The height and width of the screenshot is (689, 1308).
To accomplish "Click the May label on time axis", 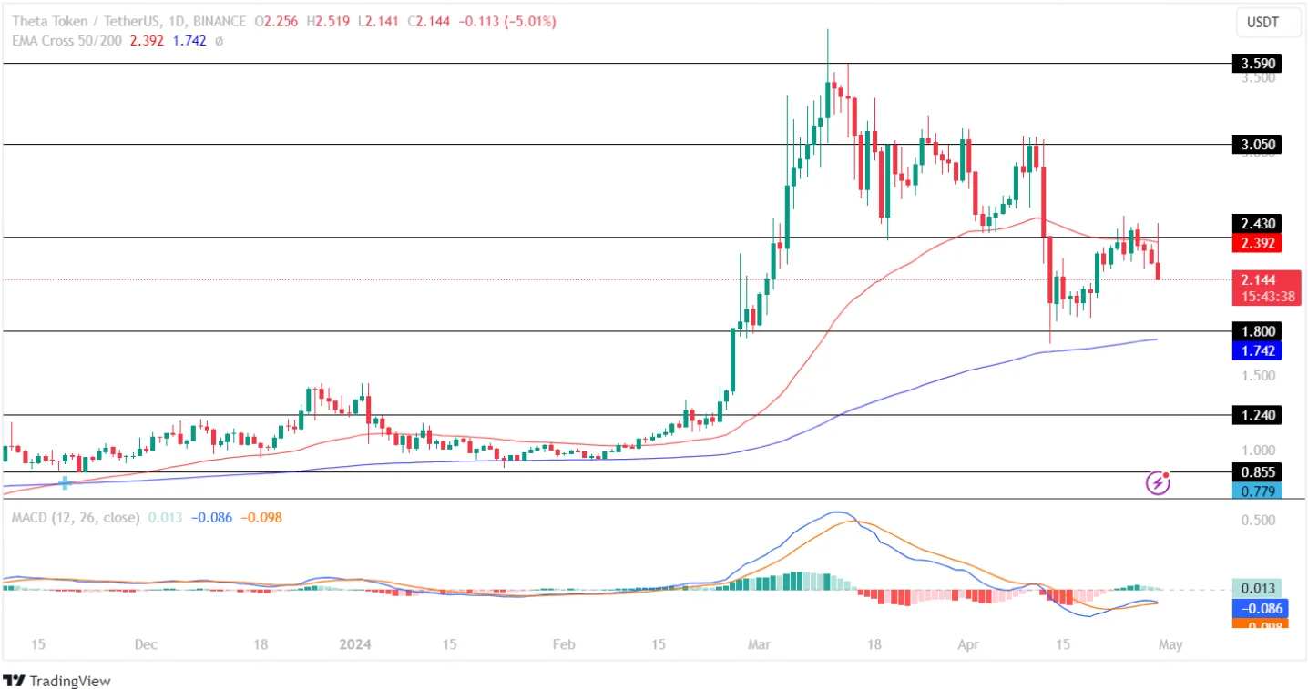I will pyautogui.click(x=1170, y=644).
